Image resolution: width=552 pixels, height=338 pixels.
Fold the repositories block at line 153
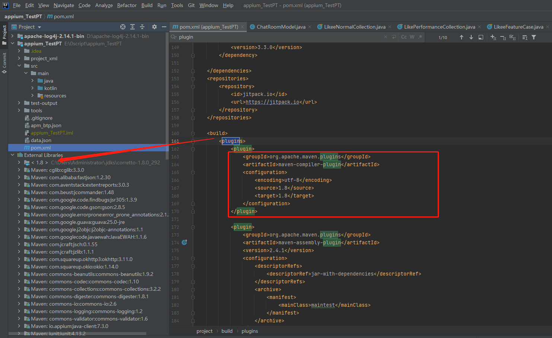193,78
